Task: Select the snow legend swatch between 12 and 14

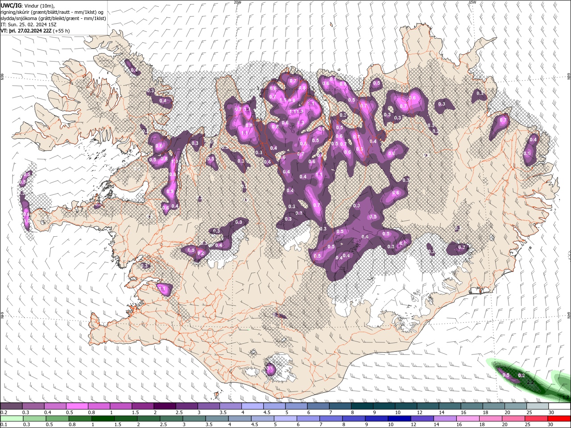Action: (428, 406)
